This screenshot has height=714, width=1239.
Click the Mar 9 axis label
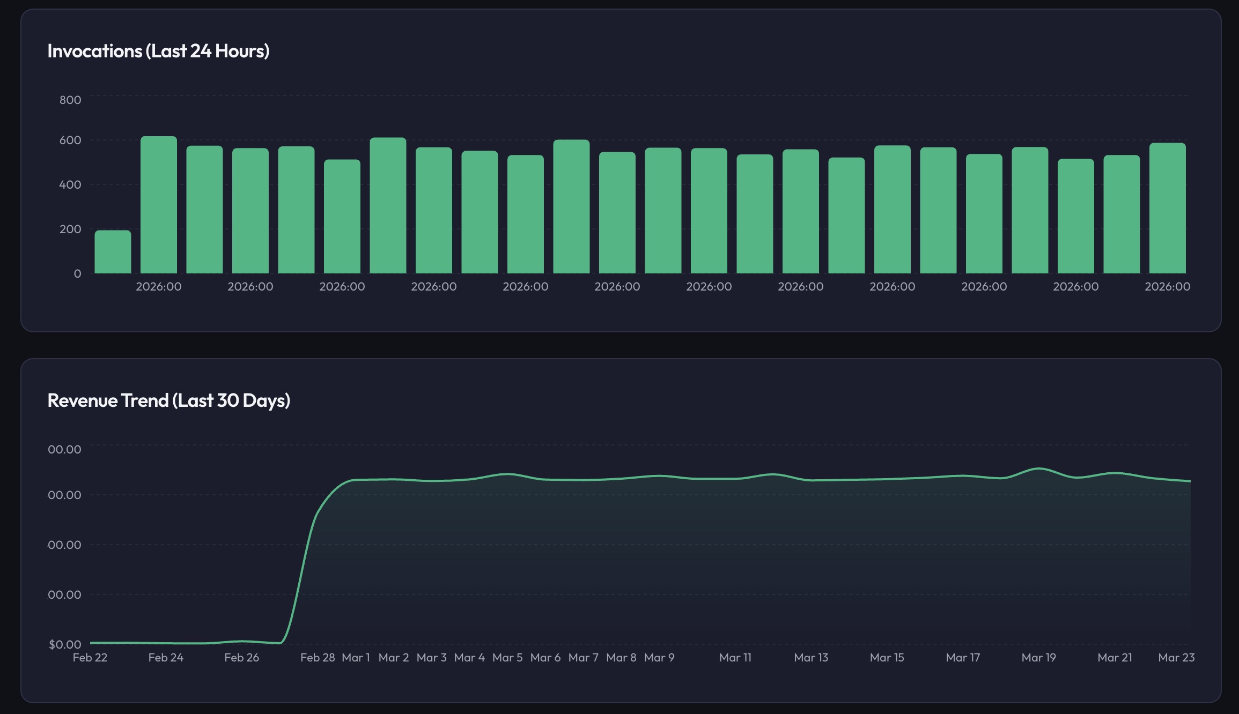point(659,658)
